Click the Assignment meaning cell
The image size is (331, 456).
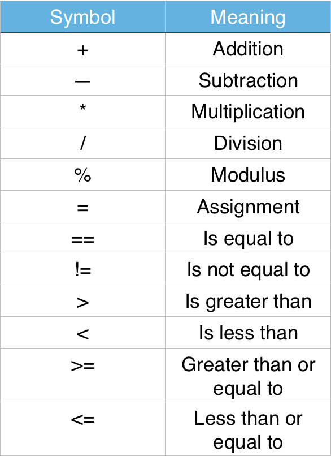click(x=249, y=207)
